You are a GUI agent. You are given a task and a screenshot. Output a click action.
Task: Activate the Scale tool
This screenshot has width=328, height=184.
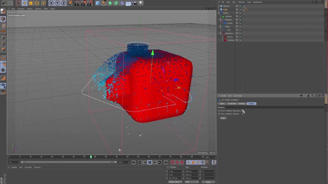pyautogui.click(x=31, y=3)
